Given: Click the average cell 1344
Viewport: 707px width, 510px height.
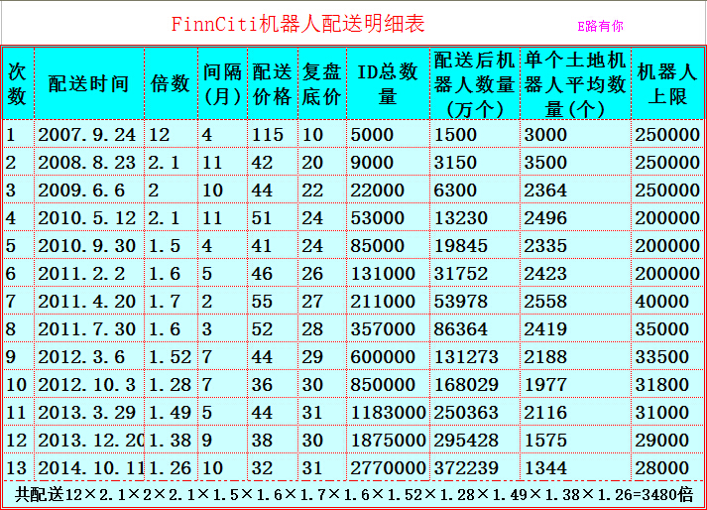Looking at the screenshot, I should click(575, 467).
